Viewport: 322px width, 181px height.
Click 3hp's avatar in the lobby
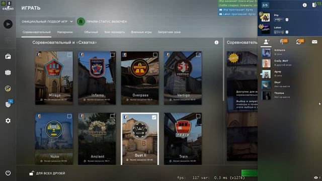click(x=266, y=18)
